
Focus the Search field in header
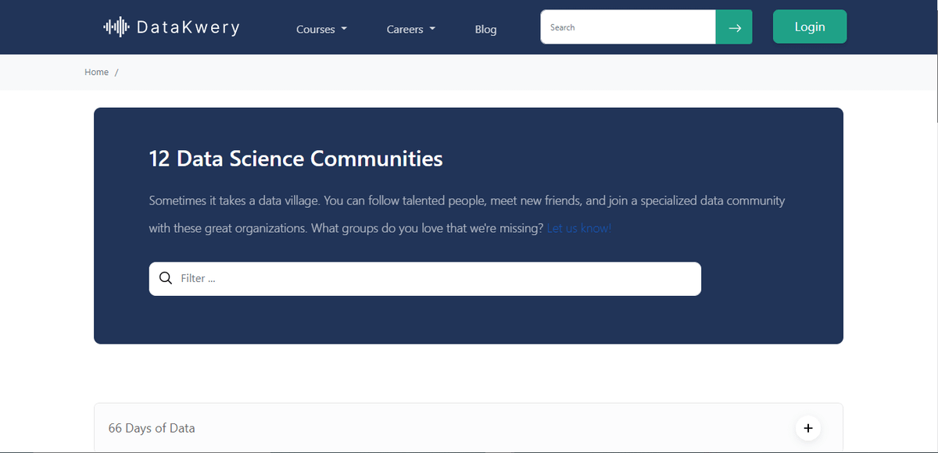628,27
